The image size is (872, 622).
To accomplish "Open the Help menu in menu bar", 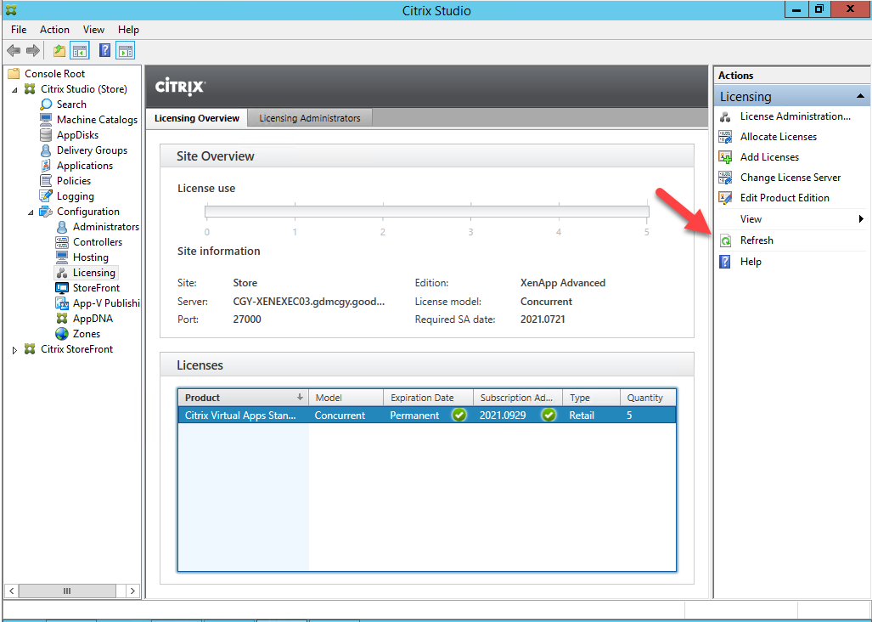I will [x=128, y=30].
